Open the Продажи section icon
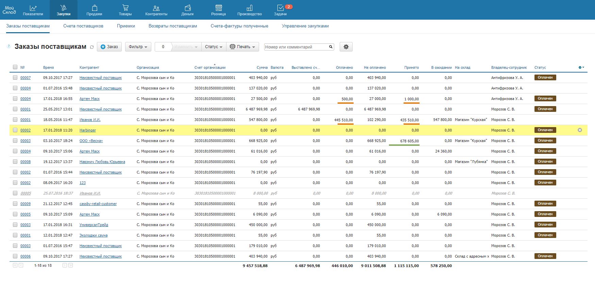The height and width of the screenshot is (282, 595). tap(94, 8)
